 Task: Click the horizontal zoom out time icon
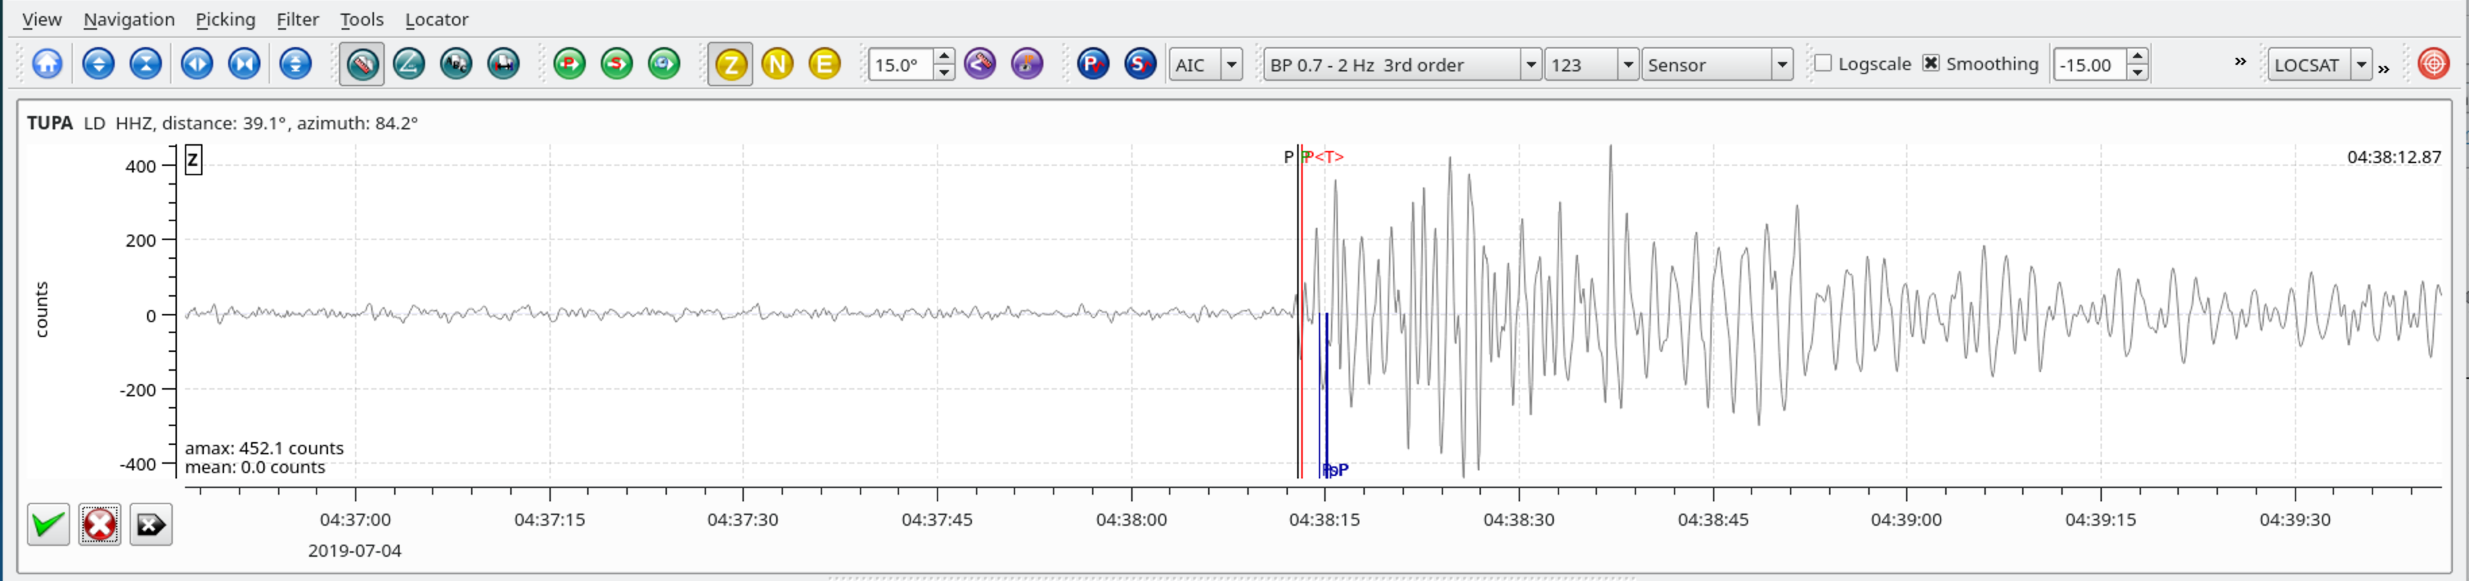tap(244, 64)
